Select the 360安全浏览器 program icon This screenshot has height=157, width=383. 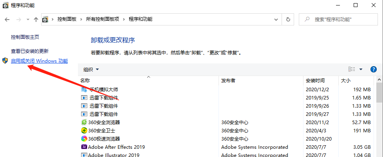click(84, 122)
